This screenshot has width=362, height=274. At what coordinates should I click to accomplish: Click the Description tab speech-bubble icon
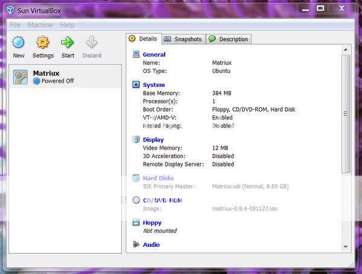tap(212, 39)
